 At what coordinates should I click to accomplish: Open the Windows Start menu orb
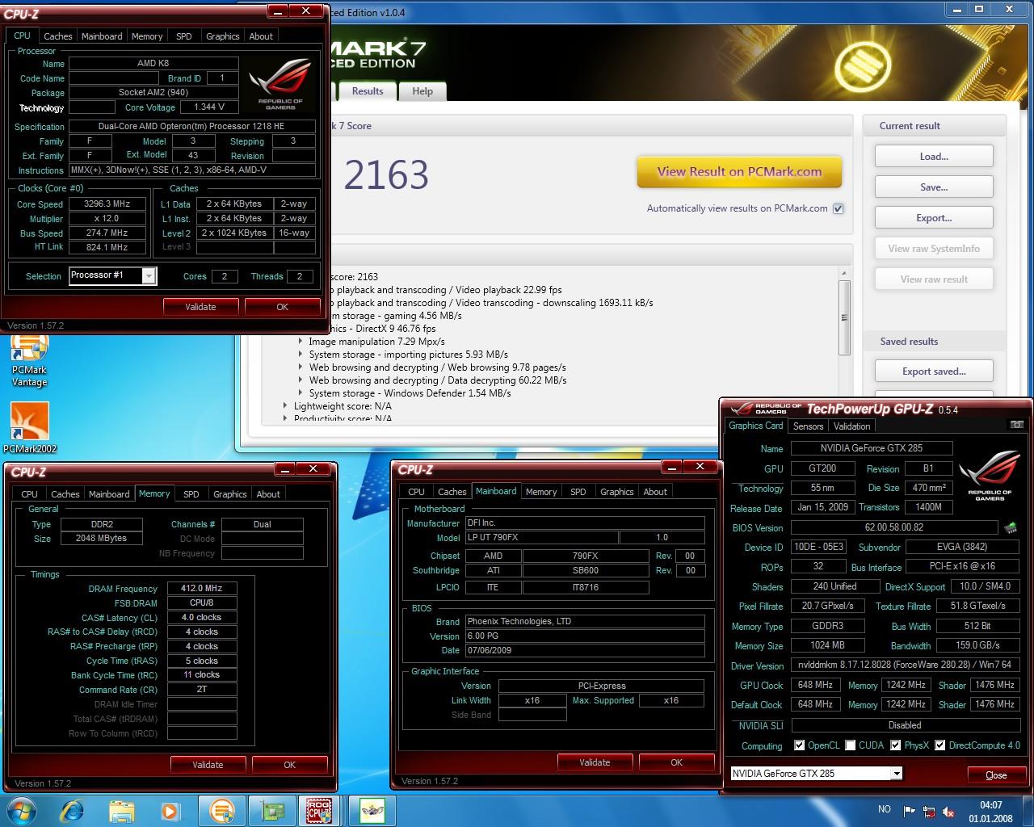(22, 810)
